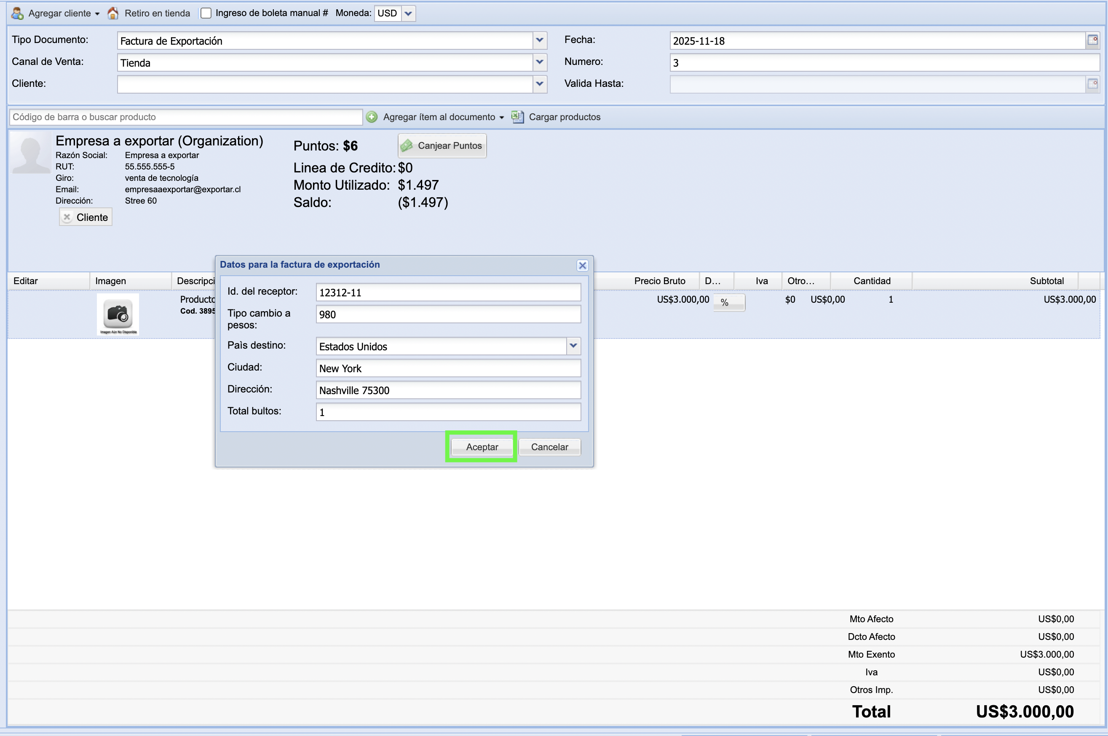Open the Fecha calendar picker icon

pos(1092,40)
